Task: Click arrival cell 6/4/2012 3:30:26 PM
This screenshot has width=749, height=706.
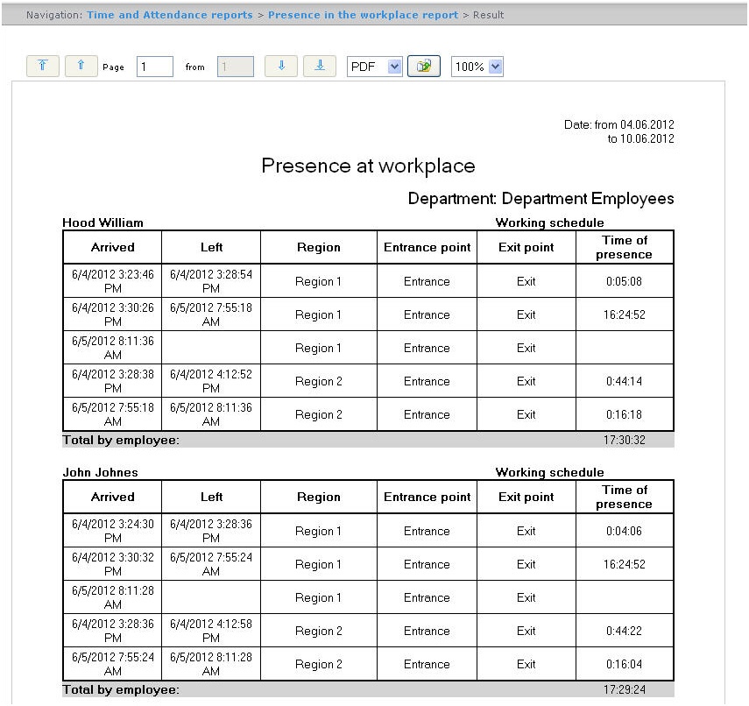Action: click(113, 314)
